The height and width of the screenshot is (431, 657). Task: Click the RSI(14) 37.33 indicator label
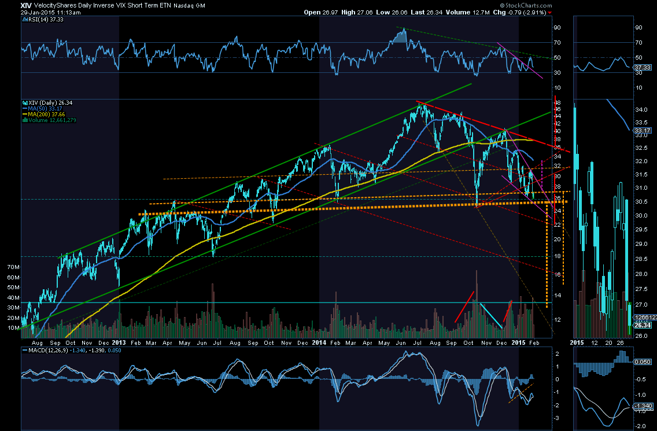click(46, 19)
